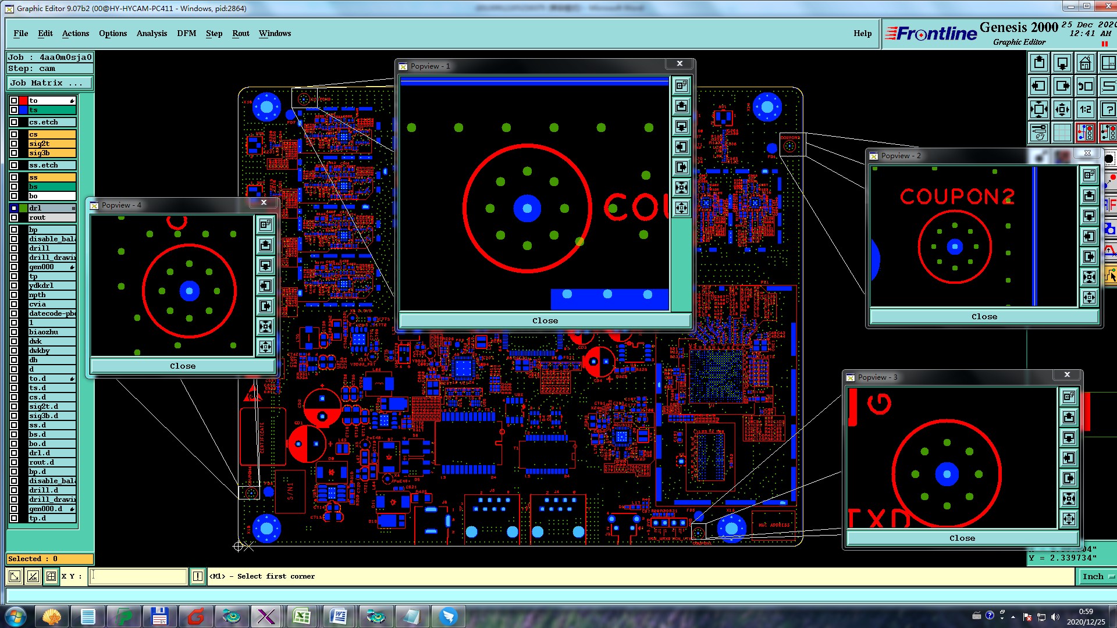
Task: Click the Home view icon
Action: click(x=1085, y=63)
